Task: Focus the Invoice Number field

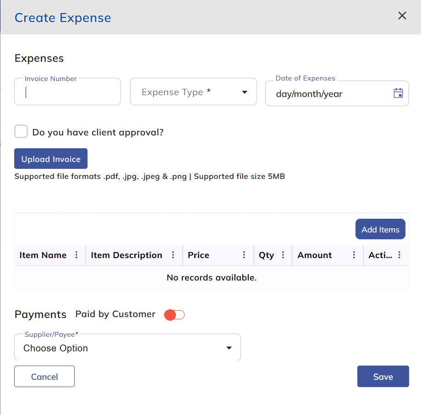Action: [67, 92]
